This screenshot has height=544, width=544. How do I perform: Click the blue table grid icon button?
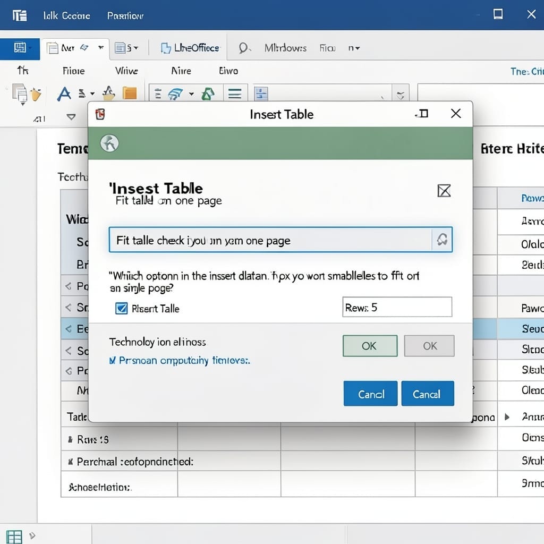click(20, 48)
